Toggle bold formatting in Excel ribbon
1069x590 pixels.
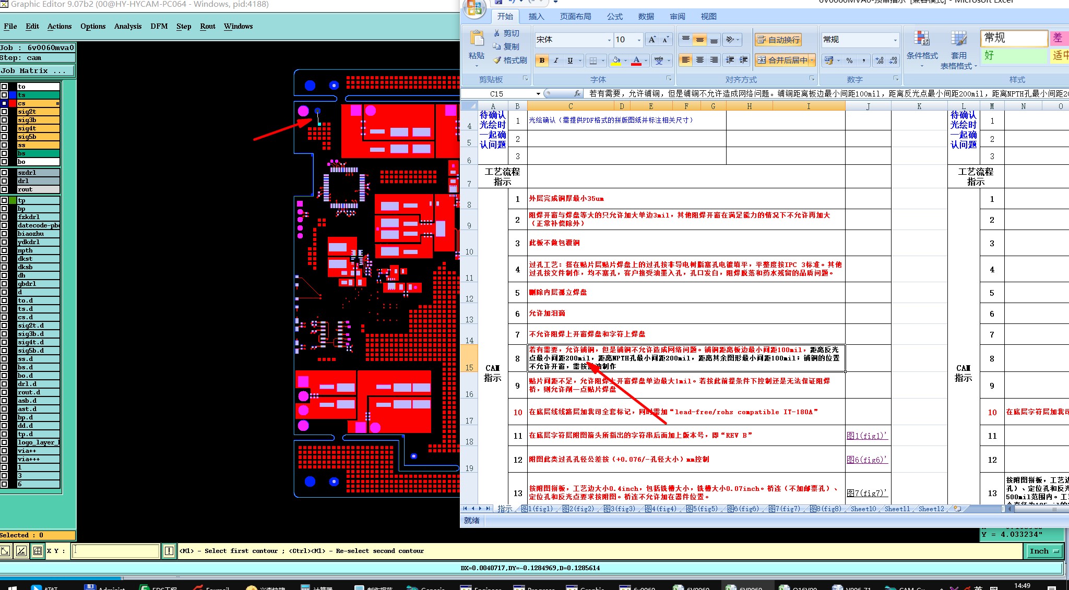point(542,61)
